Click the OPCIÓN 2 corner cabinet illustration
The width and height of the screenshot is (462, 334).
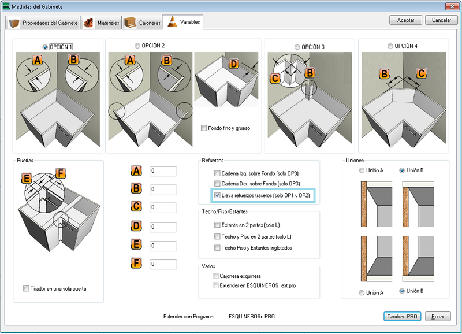pyautogui.click(x=150, y=99)
